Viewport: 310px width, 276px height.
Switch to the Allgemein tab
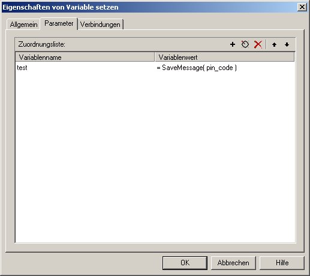tap(23, 25)
